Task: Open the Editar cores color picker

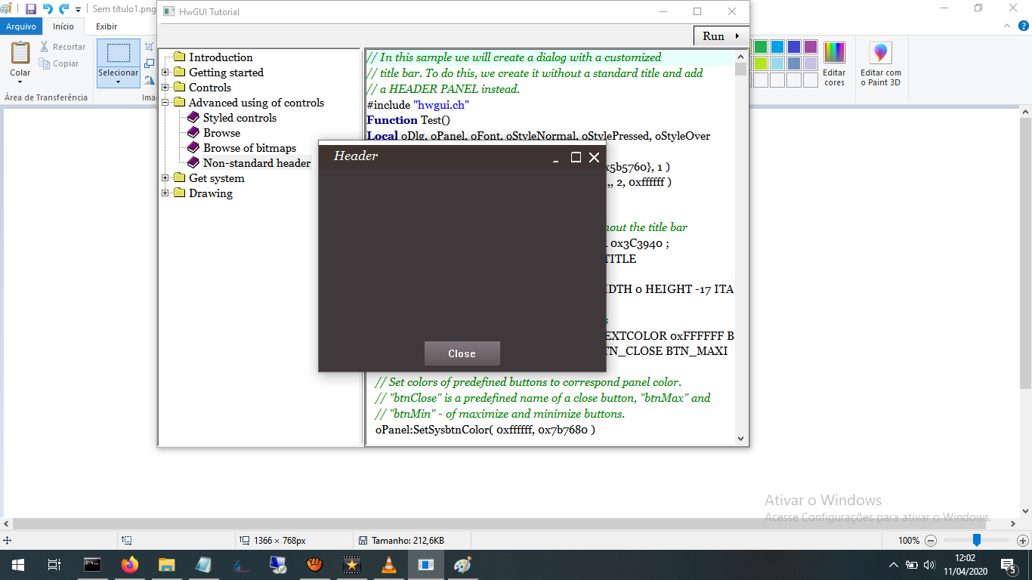Action: point(834,63)
